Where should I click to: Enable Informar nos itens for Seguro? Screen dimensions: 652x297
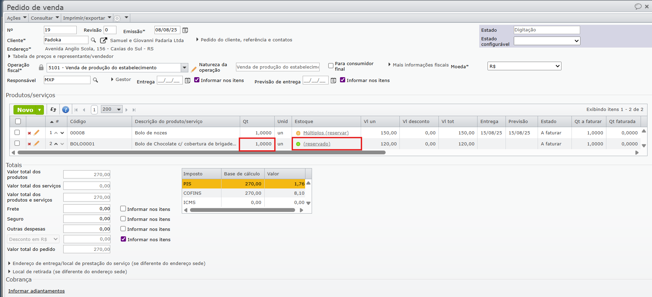coord(123,218)
